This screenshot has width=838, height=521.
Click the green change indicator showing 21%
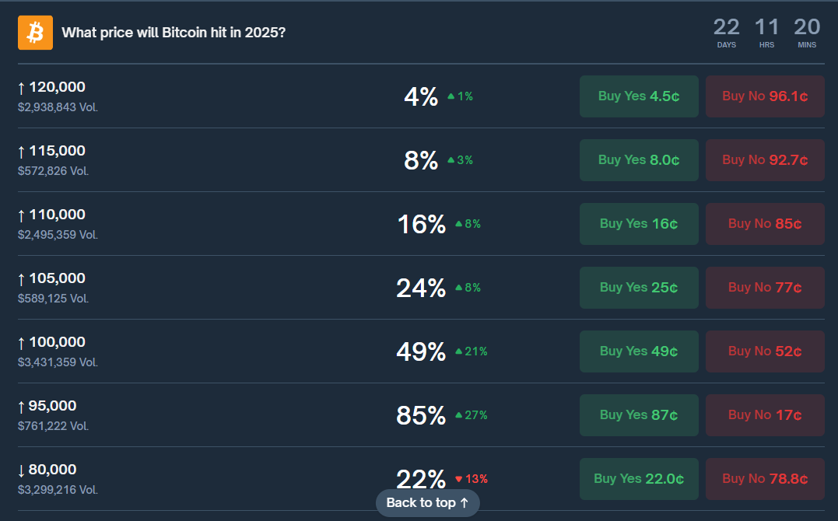472,352
